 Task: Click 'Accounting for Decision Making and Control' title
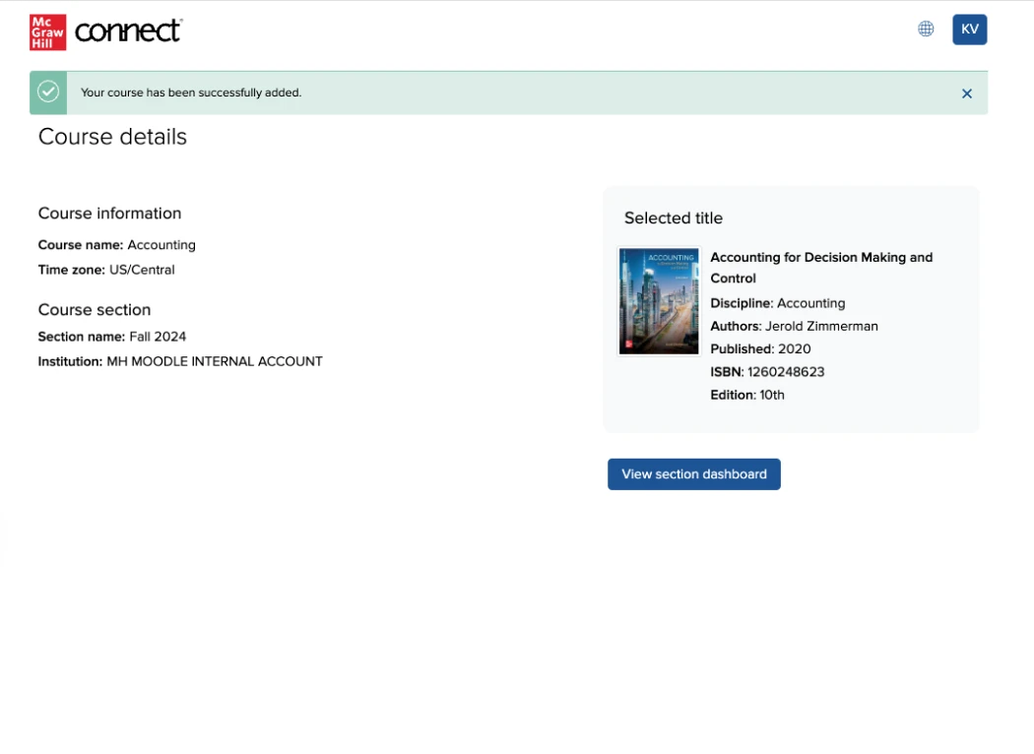821,268
